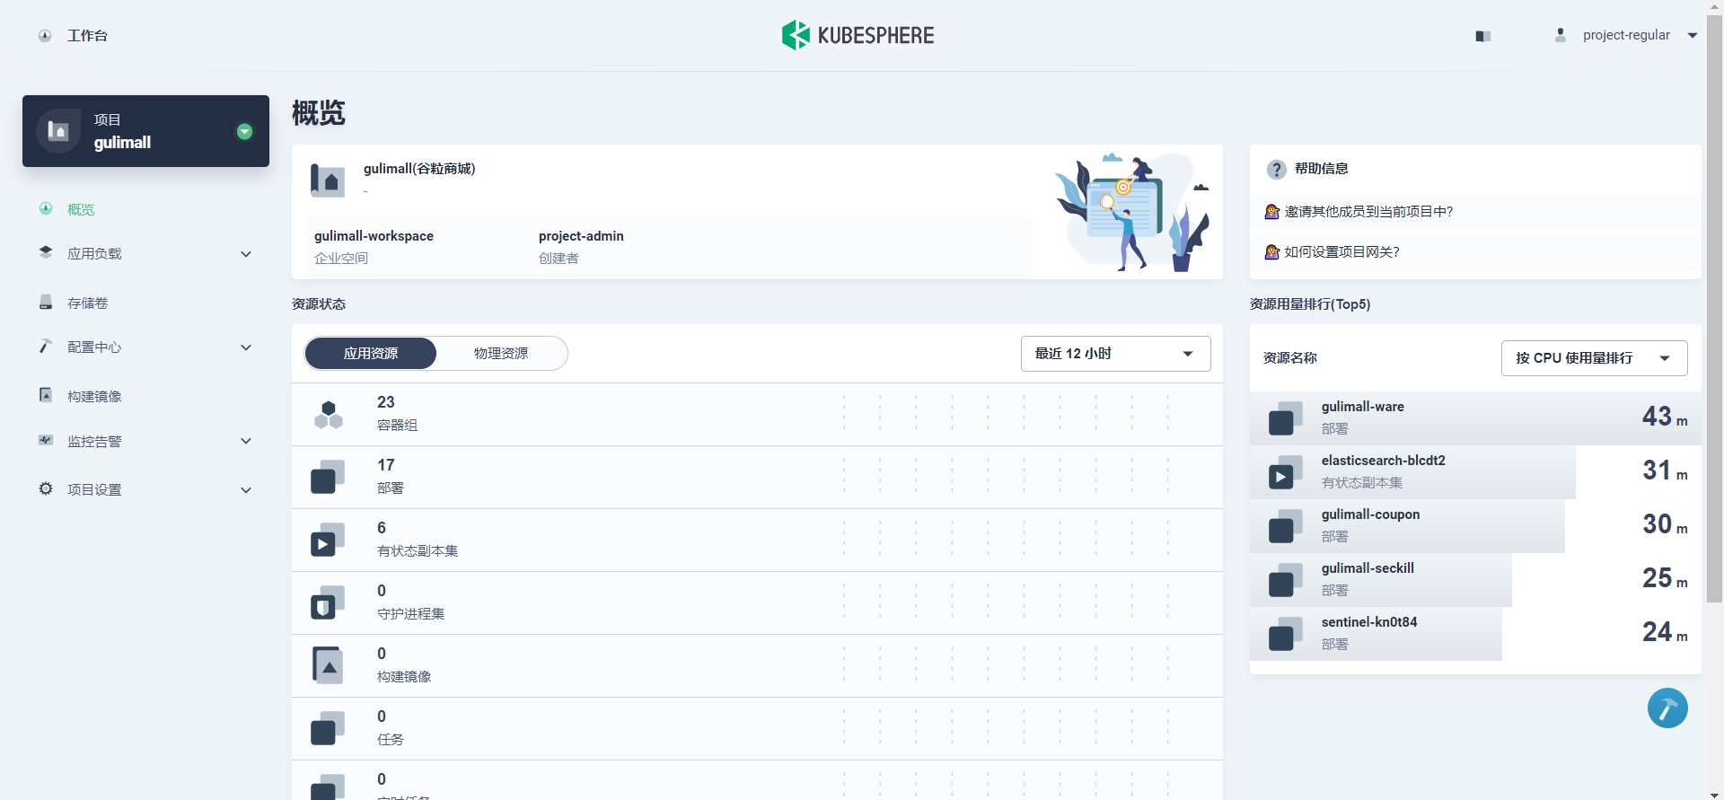Open sentinel-kn0t84 in the ranking list

tap(1475, 634)
